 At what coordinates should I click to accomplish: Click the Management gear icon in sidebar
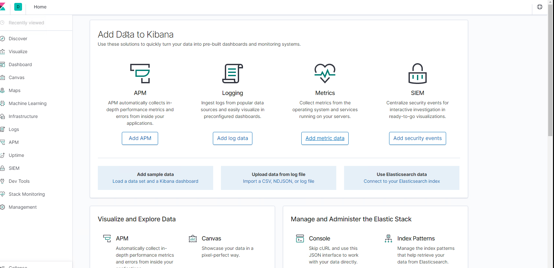[x=2, y=207]
